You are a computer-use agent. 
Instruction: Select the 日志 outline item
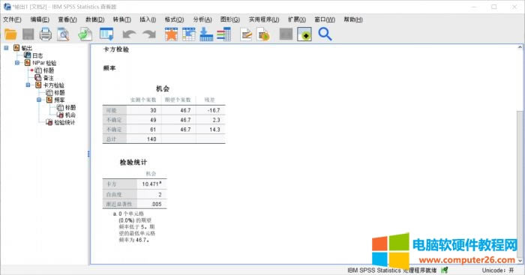click(37, 55)
